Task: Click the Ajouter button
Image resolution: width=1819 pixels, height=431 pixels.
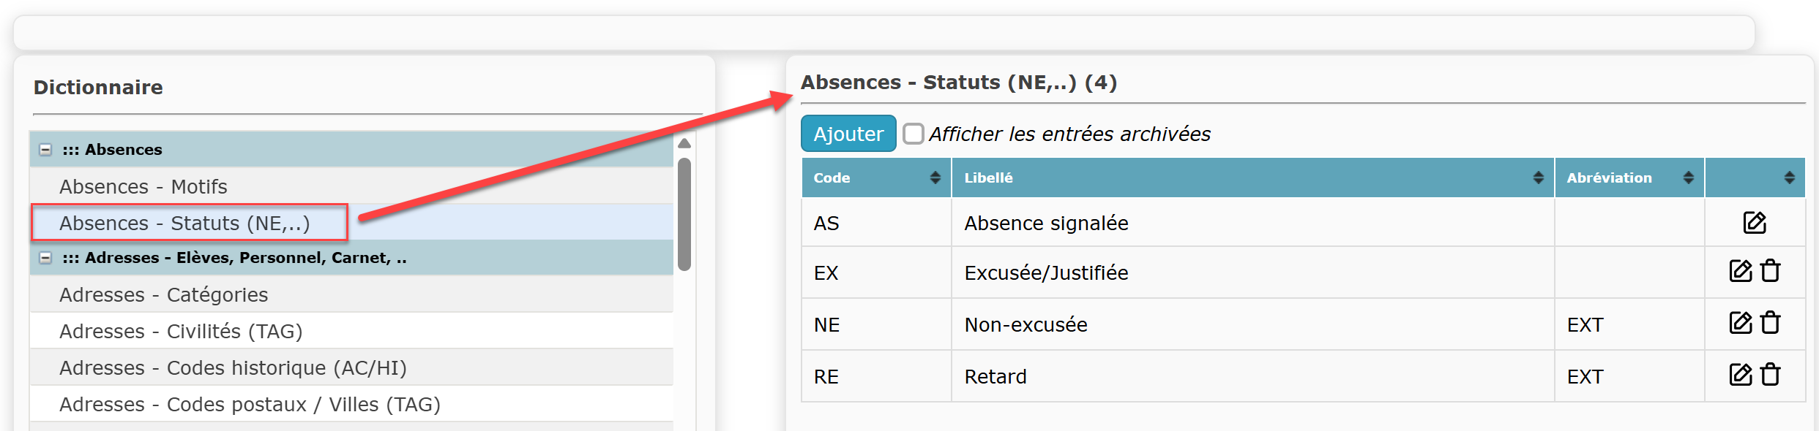Action: (848, 134)
